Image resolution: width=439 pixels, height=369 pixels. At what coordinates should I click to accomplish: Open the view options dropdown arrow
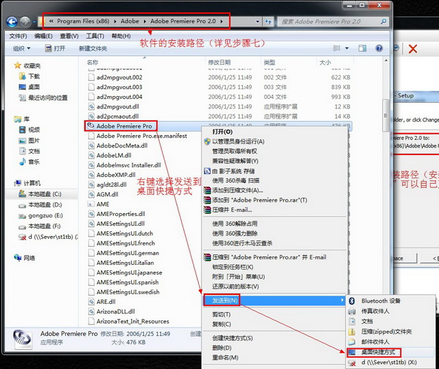tap(347, 48)
